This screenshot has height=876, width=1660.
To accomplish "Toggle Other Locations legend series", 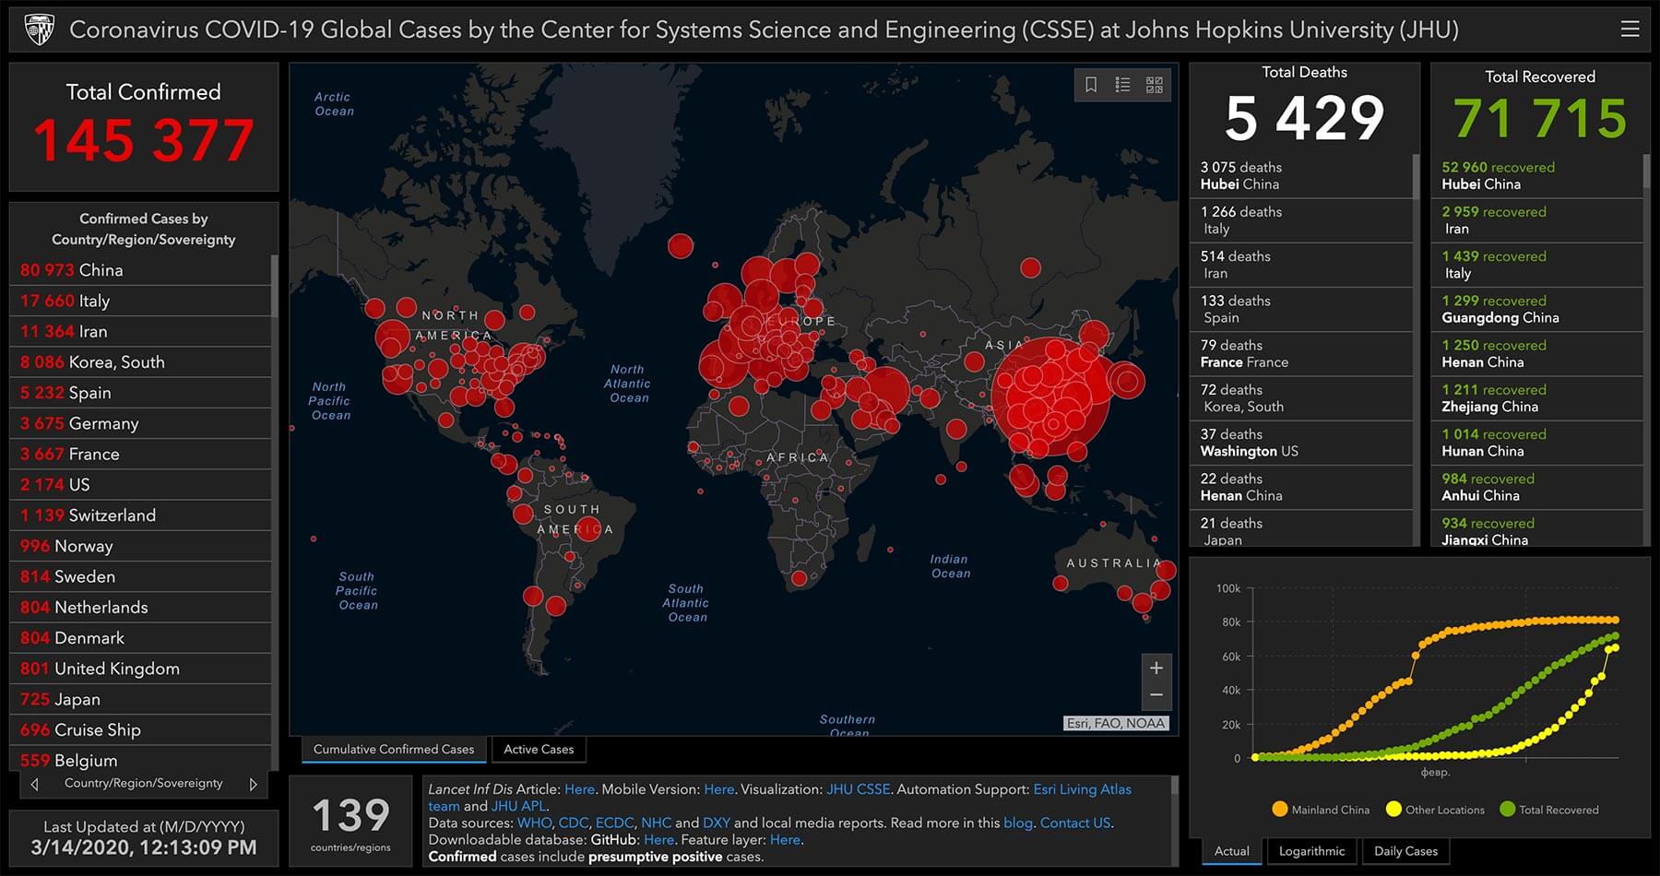I will 1435,810.
